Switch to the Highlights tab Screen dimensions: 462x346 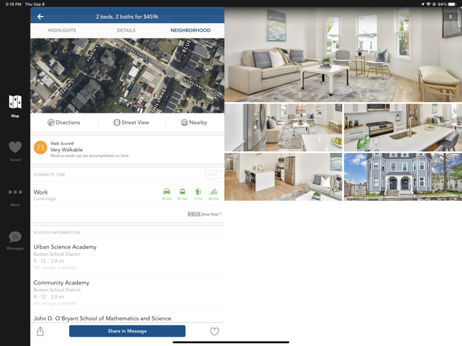62,30
